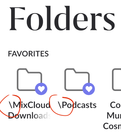Click the backslash before MixCloud
Screen dimensions: 121x134
point(11,105)
